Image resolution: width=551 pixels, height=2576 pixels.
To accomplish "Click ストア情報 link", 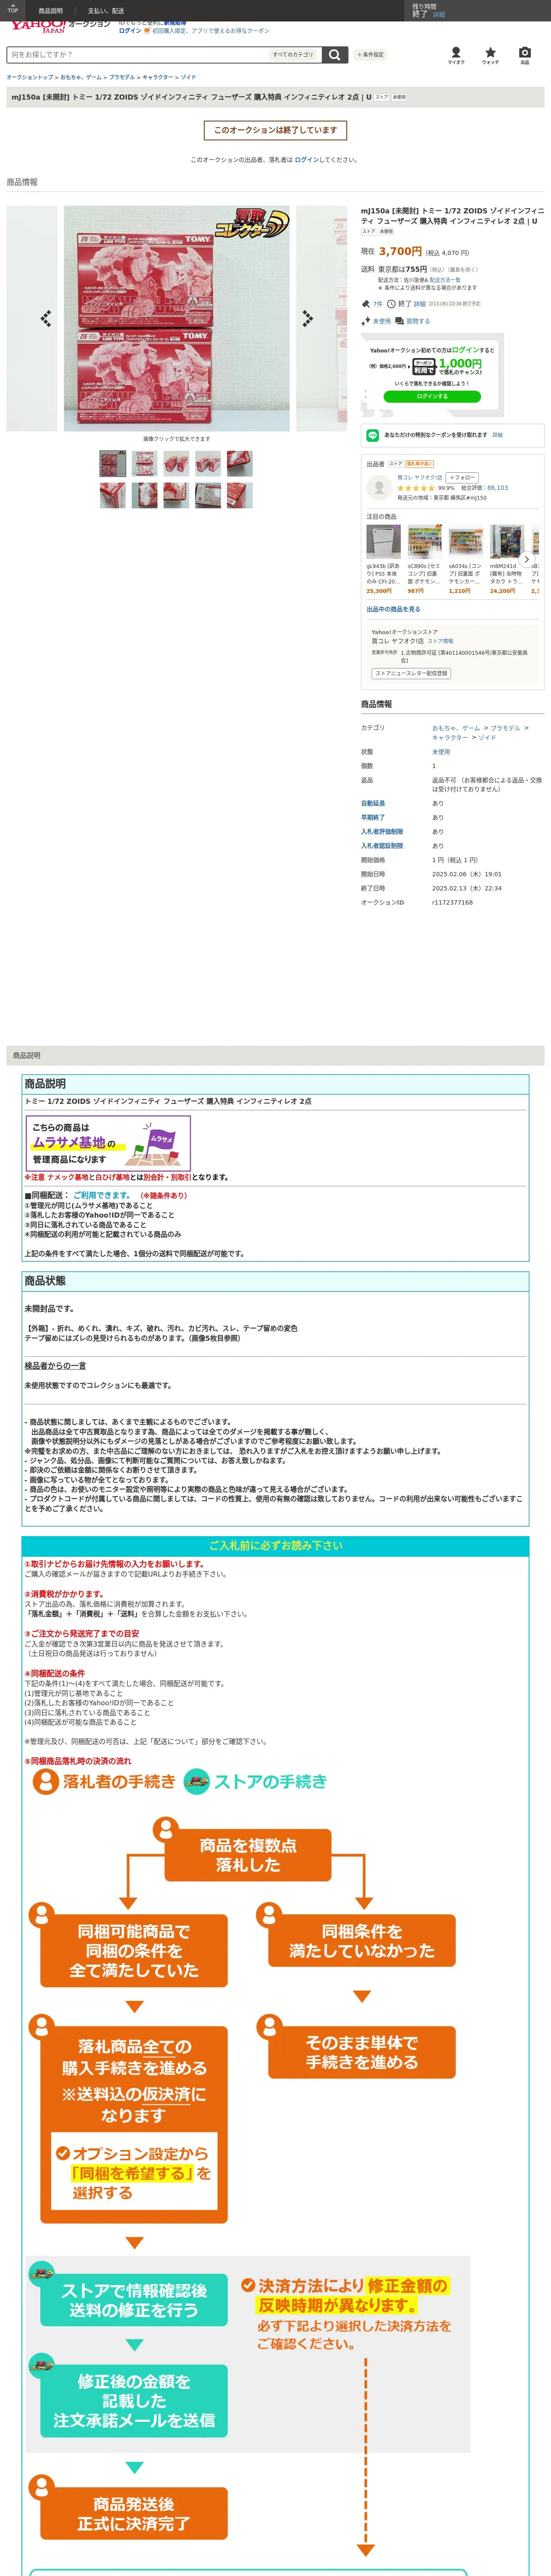I will pos(440,641).
